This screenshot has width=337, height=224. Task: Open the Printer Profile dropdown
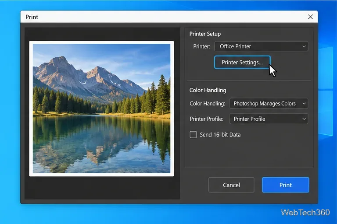click(x=269, y=119)
